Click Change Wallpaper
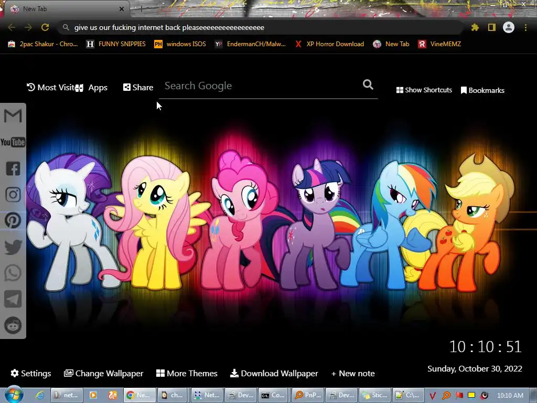The image size is (537, 403). pyautogui.click(x=104, y=373)
